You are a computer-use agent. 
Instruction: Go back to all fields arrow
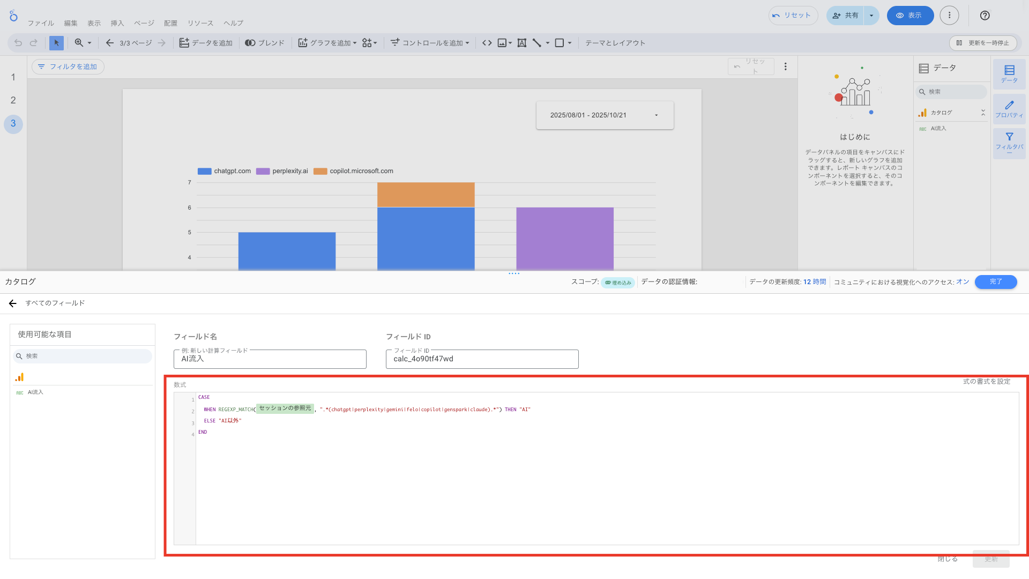pos(13,303)
